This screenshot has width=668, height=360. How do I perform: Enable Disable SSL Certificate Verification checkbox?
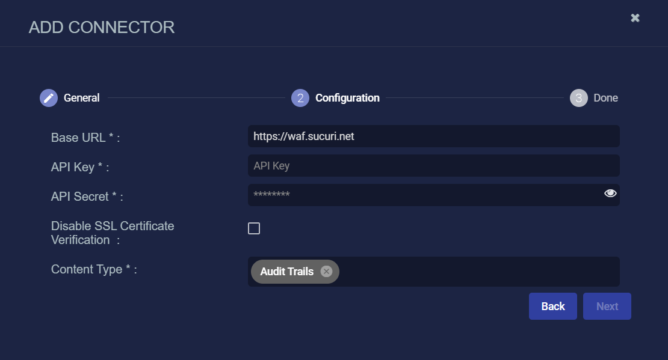pos(254,228)
